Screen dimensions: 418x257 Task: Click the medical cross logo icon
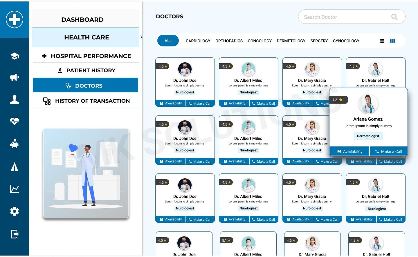[15, 19]
